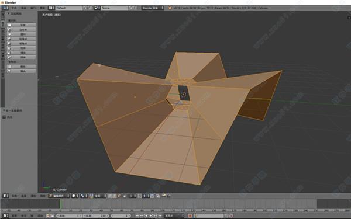The height and width of the screenshot is (219, 351).
Task: Open the Global transform orientation dropdown
Action: click(x=100, y=196)
